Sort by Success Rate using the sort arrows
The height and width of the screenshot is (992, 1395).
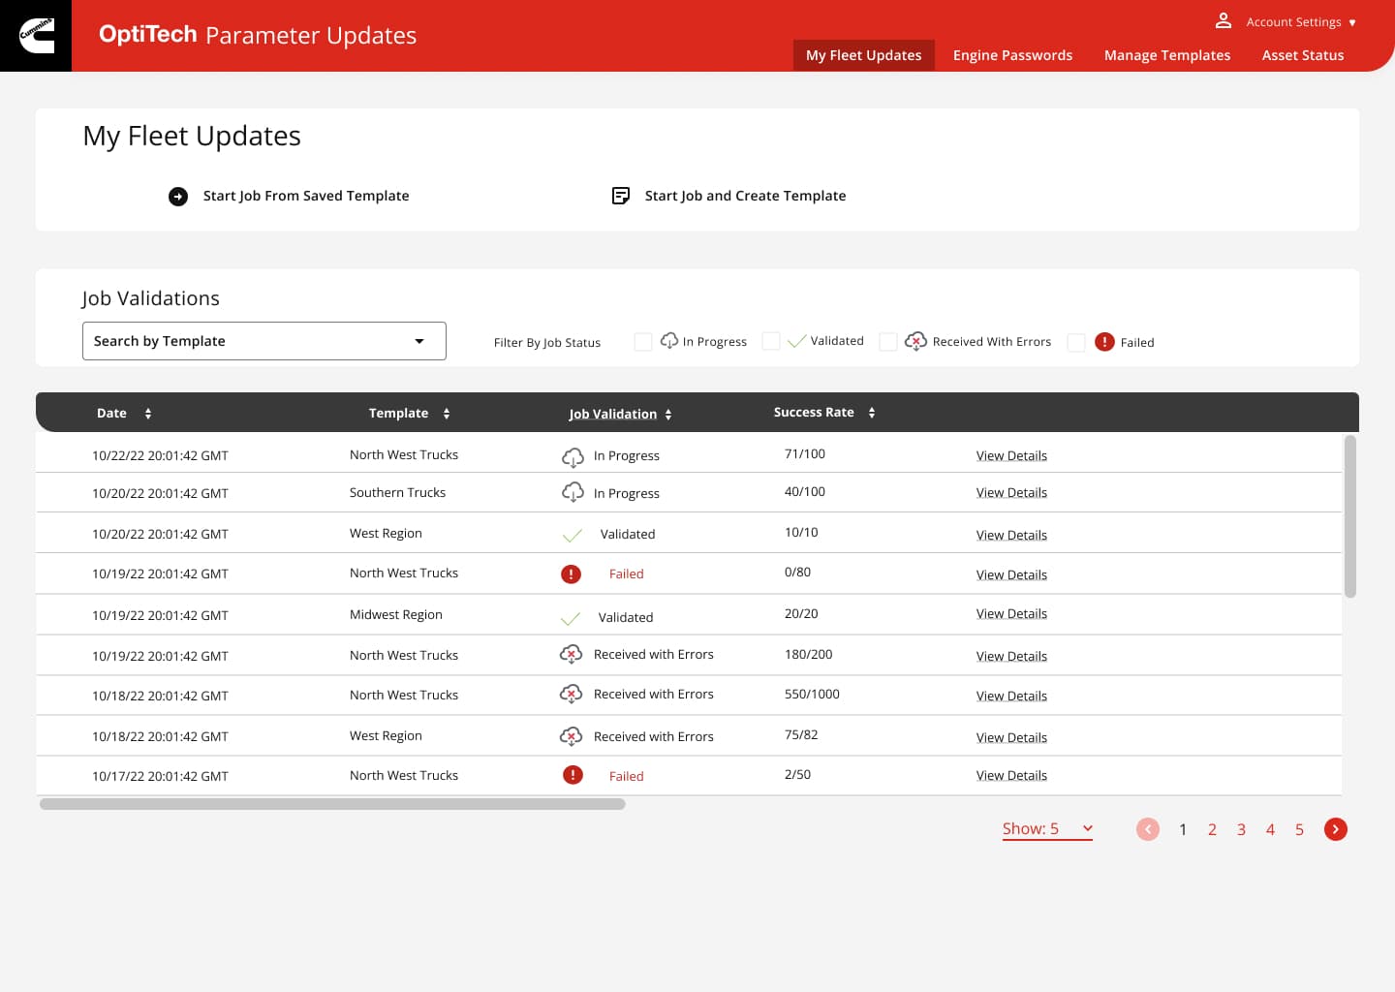(x=872, y=413)
